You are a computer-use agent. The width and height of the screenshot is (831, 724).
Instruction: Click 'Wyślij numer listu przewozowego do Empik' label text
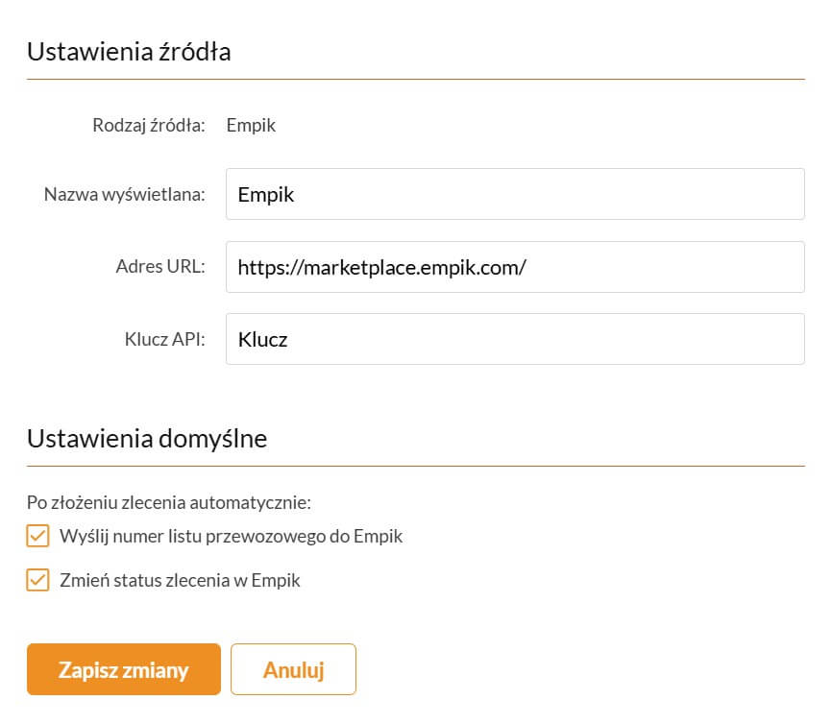[x=231, y=536]
